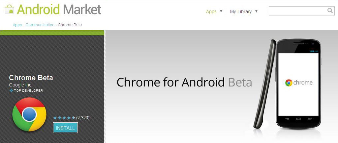Screen dimensions: 338x143
Task: Click the phone's home button icon
Action: coord(298,119)
